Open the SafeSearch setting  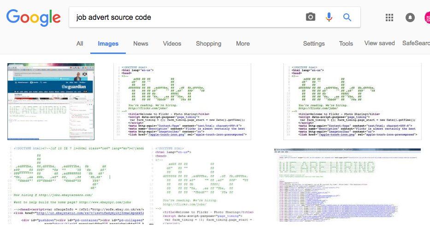click(416, 43)
